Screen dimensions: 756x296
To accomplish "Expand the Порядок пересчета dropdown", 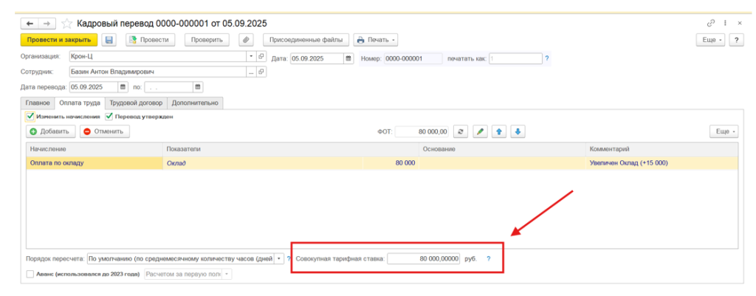I will pos(279,259).
